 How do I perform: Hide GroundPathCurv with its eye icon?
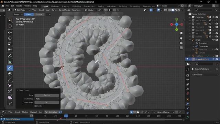click(x=213, y=59)
